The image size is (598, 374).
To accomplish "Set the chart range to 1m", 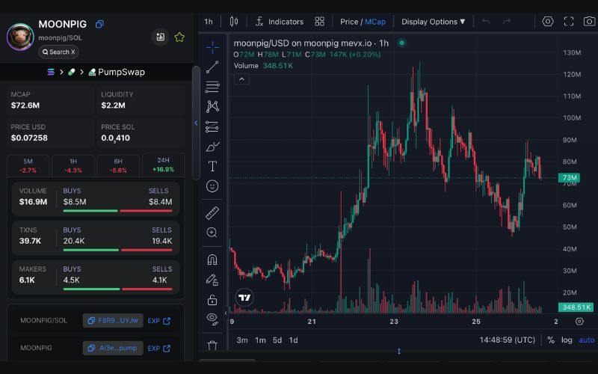I will click(260, 340).
